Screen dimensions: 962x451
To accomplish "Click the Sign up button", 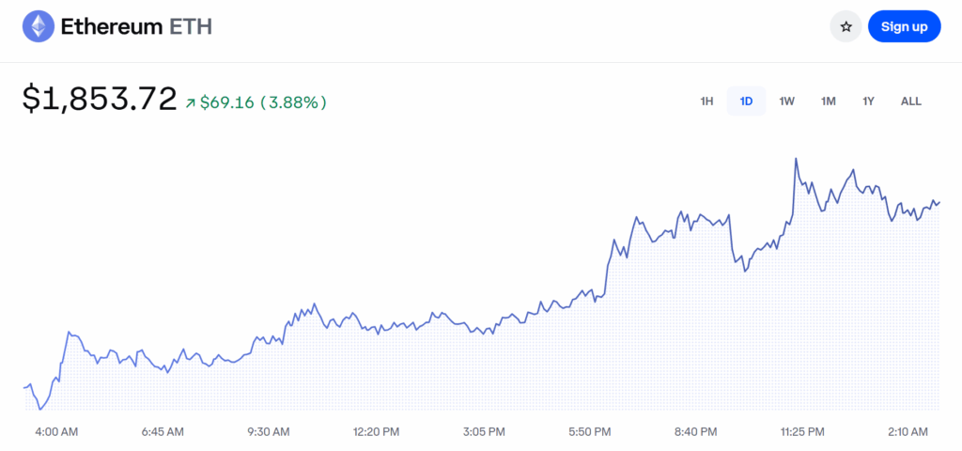I will click(904, 26).
